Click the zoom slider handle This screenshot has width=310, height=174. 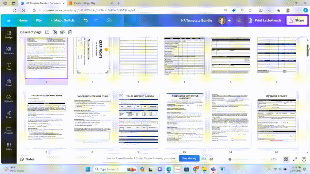tap(230, 159)
